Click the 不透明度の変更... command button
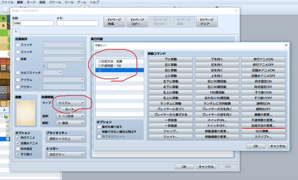This screenshot has width=298, height=180. click(x=263, y=120)
